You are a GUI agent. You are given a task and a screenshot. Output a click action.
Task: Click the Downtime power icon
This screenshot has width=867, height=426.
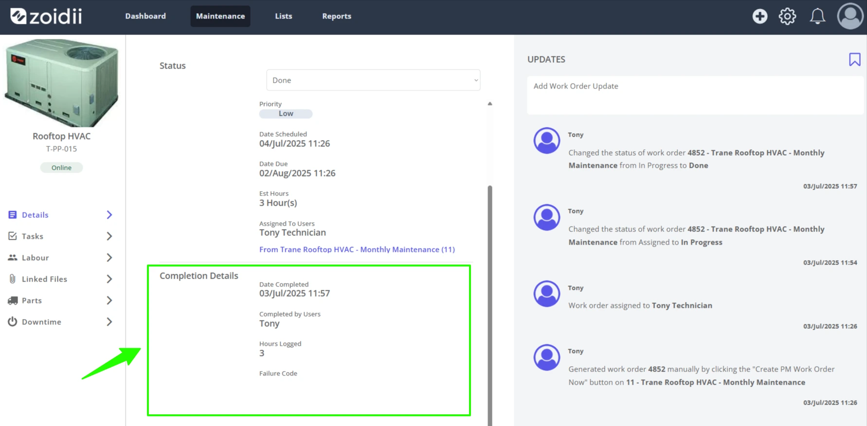13,321
